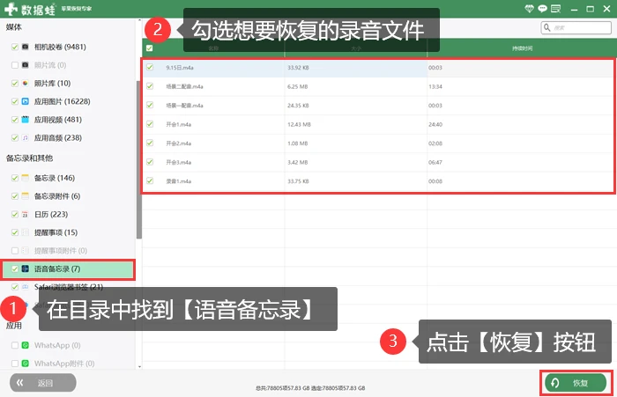
Task: Click the calendar icon beside 日历
Action: pyautogui.click(x=26, y=214)
